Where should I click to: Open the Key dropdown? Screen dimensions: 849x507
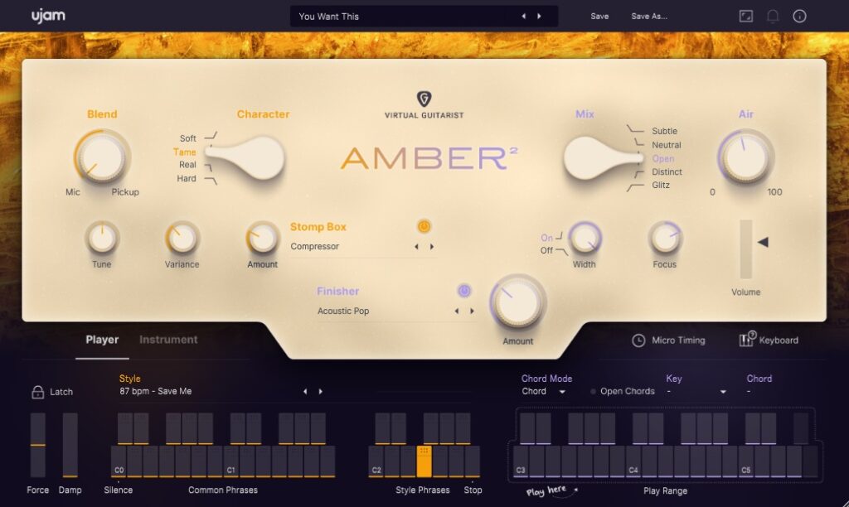696,391
